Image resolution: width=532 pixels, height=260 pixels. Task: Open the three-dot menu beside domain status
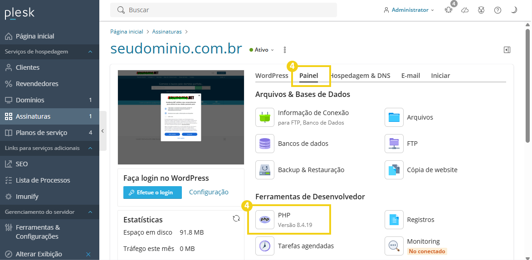coord(285,50)
